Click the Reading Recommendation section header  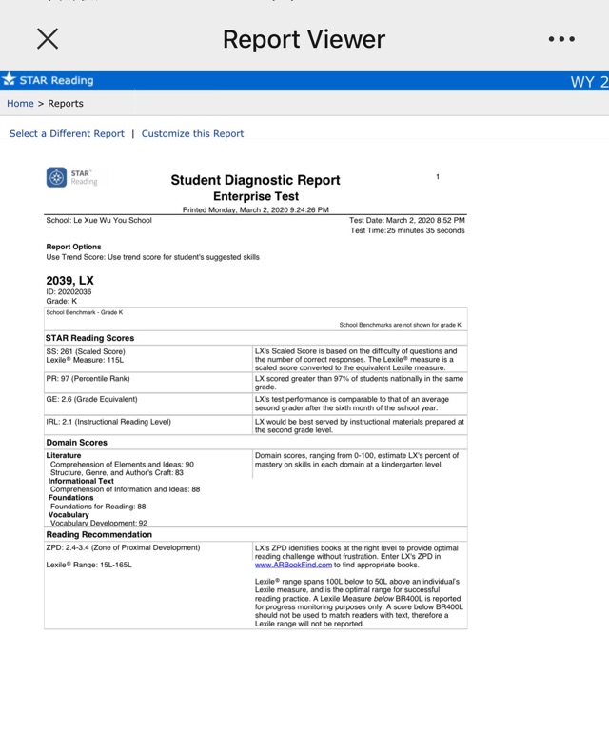click(99, 534)
